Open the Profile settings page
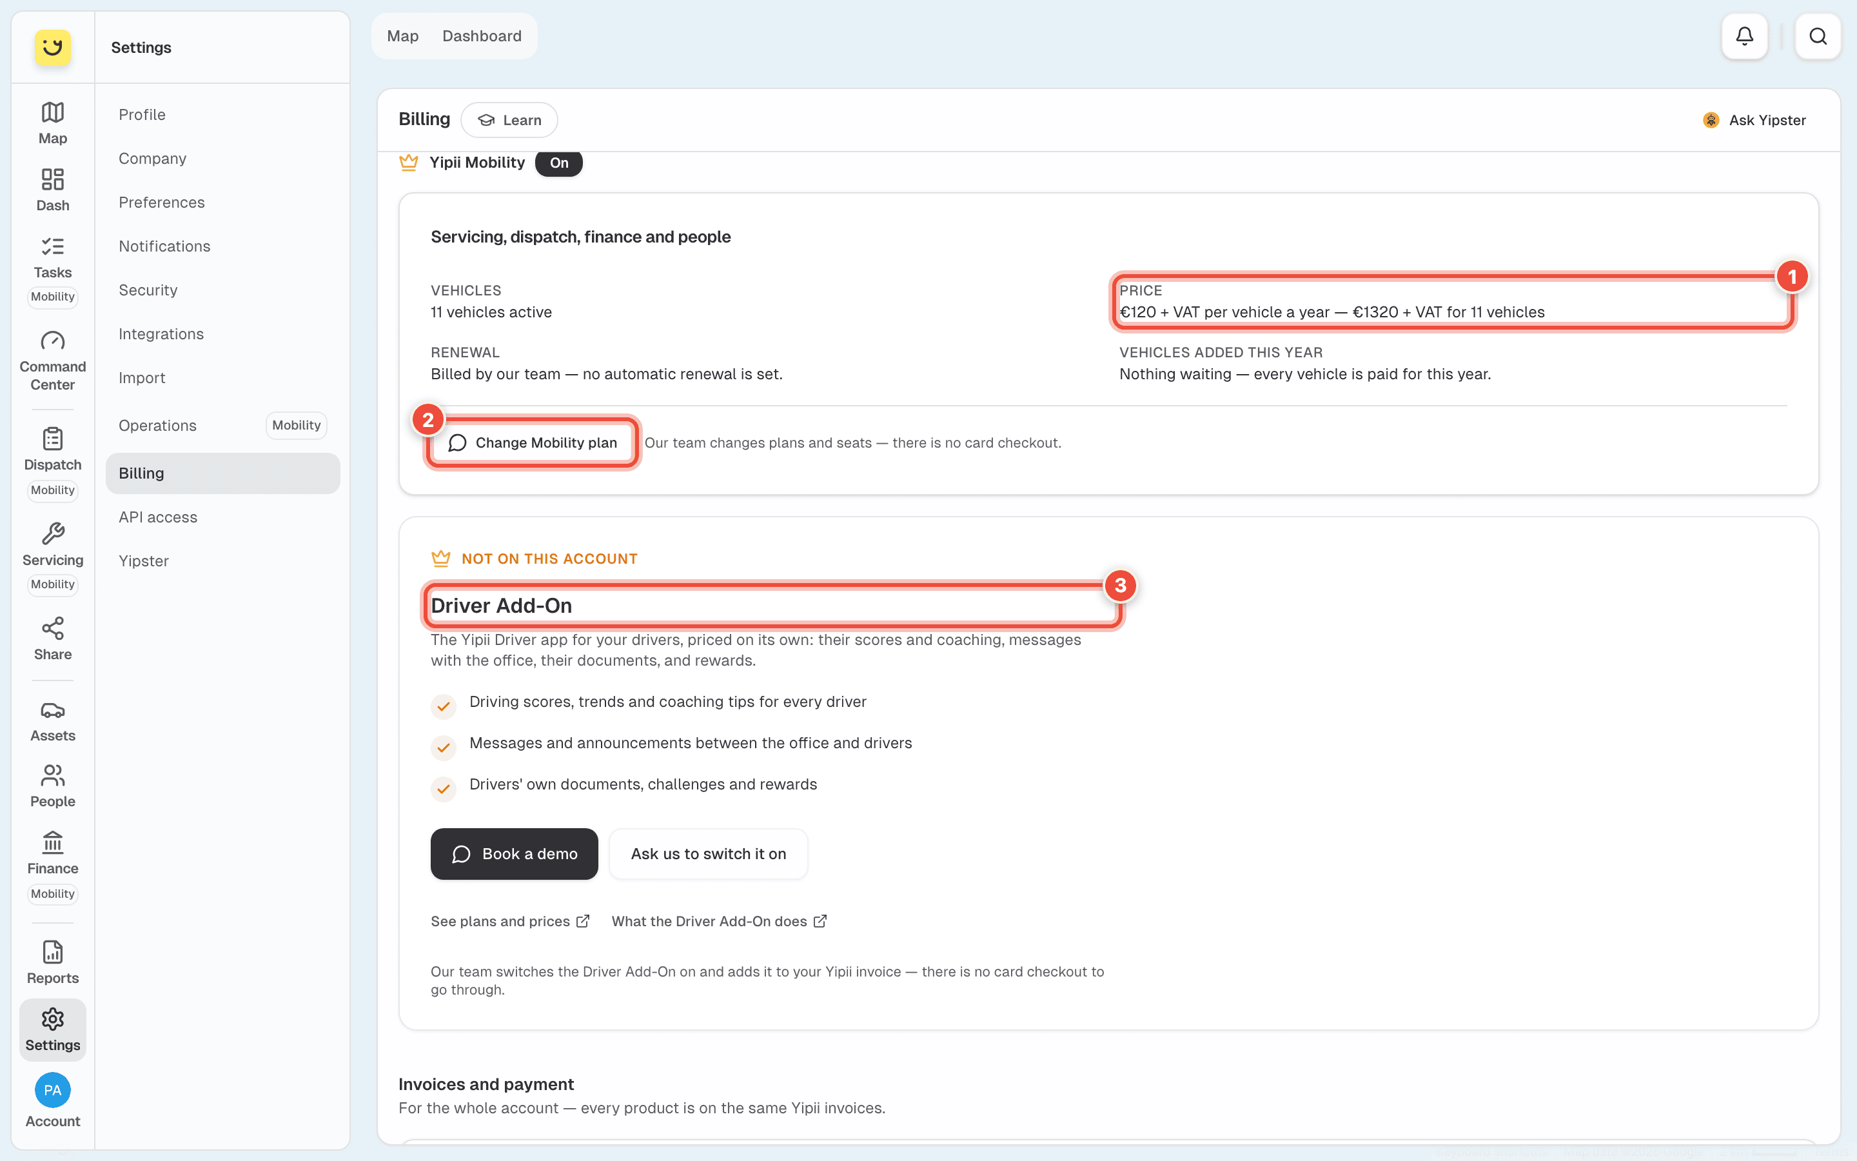Image resolution: width=1857 pixels, height=1161 pixels. click(x=222, y=114)
